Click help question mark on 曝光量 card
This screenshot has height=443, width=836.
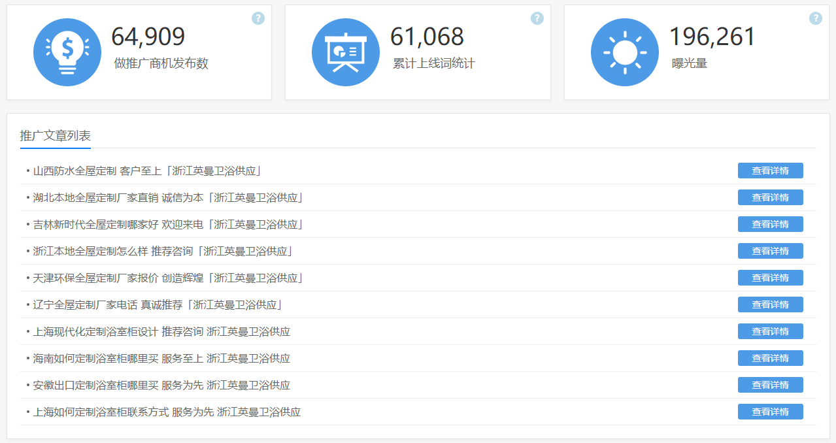click(x=815, y=18)
